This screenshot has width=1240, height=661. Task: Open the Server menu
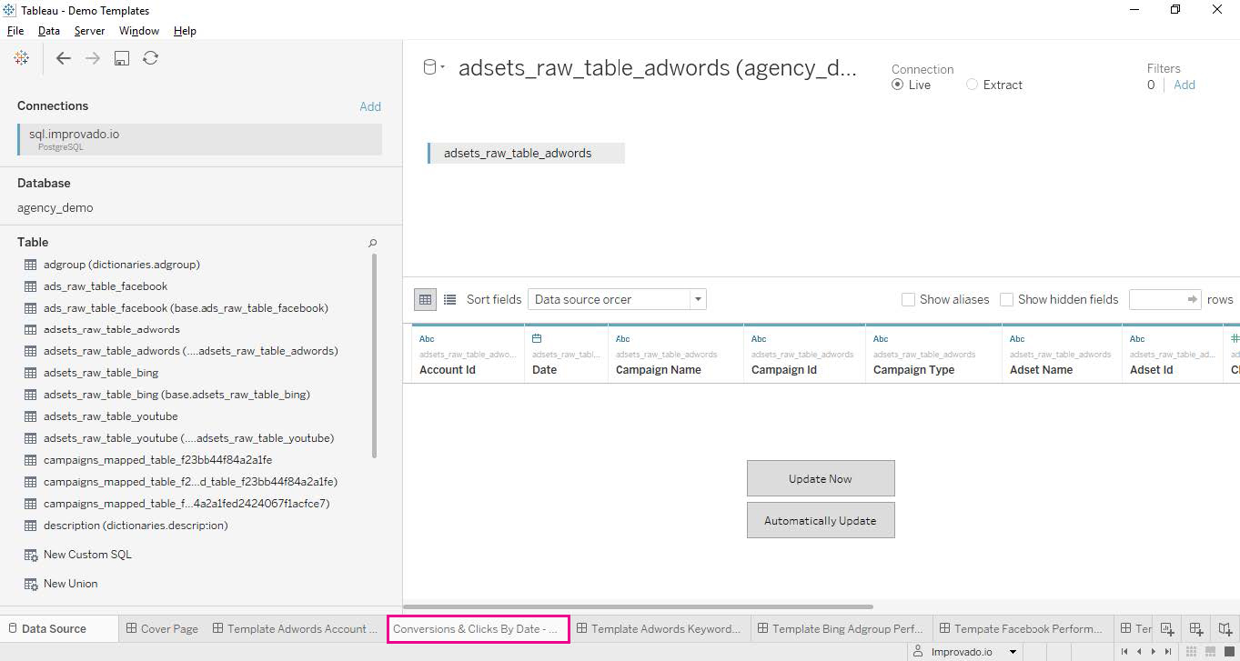pyautogui.click(x=89, y=30)
